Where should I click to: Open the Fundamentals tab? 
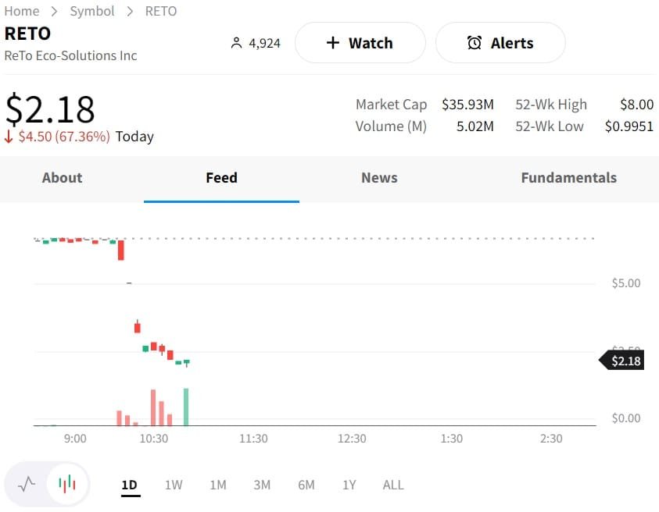tap(568, 178)
